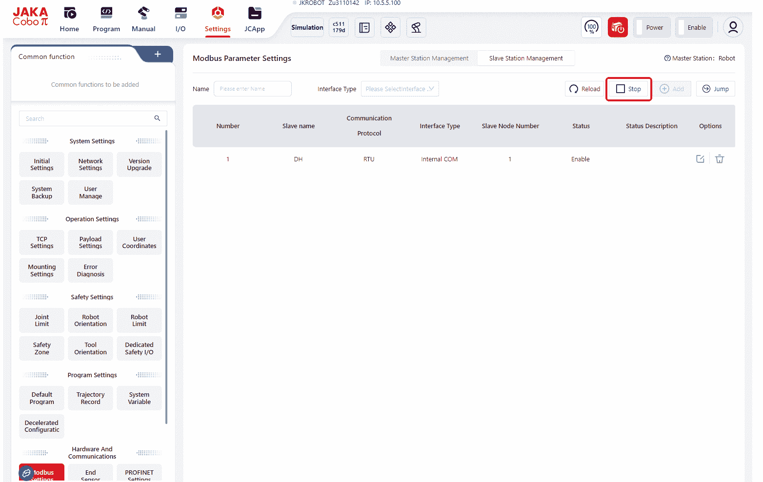Image resolution: width=763 pixels, height=482 pixels.
Task: Delete slave DH with the trash icon
Action: (x=720, y=159)
